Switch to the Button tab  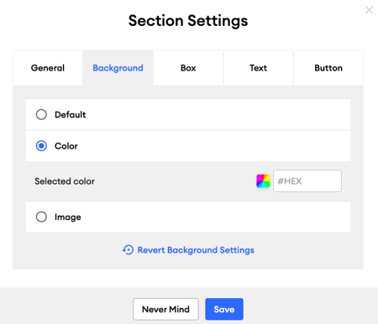pos(328,68)
